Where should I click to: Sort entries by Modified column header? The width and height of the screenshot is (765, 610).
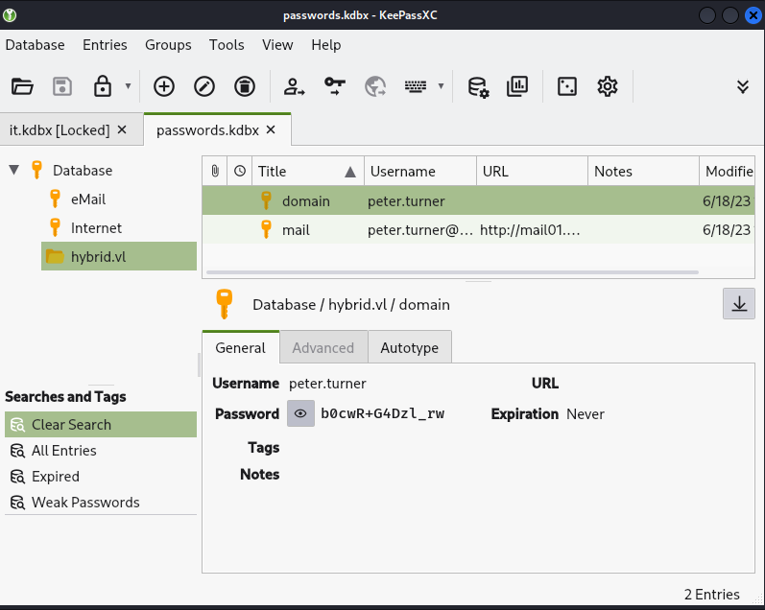tap(728, 171)
